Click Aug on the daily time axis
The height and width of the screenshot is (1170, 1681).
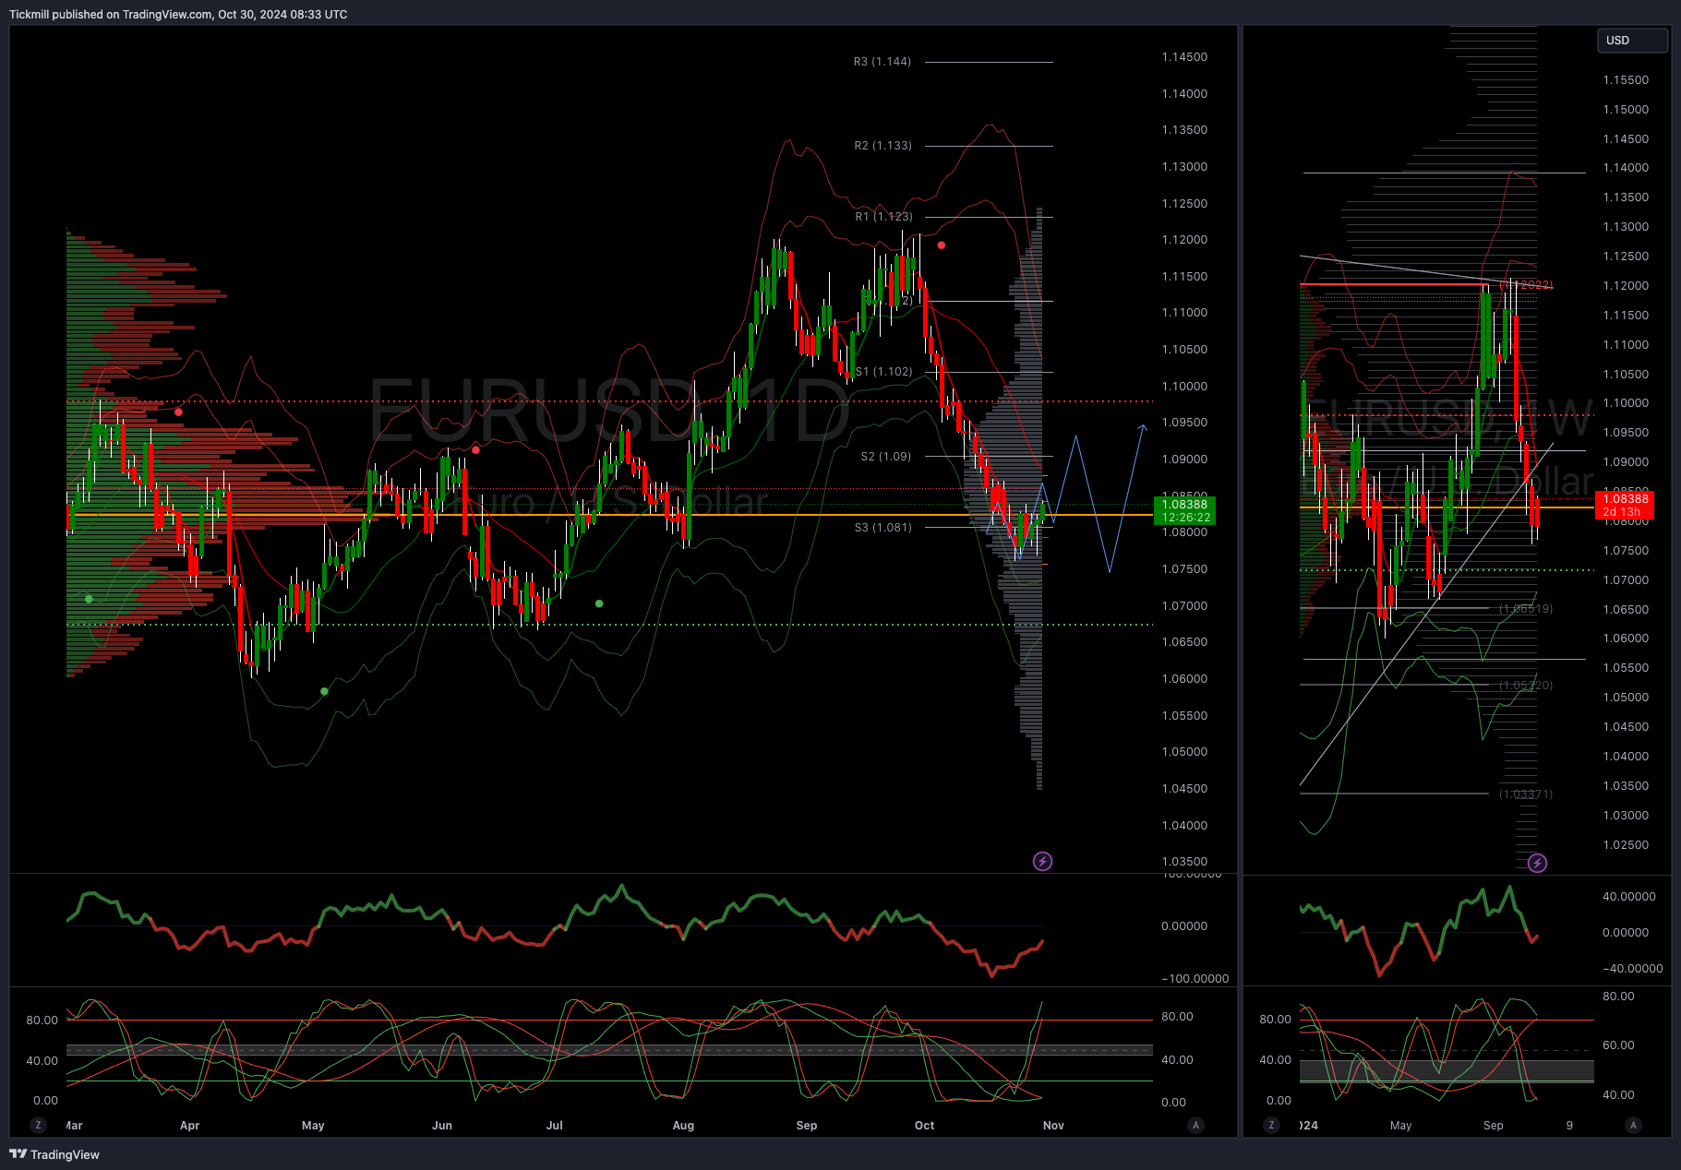(683, 1126)
